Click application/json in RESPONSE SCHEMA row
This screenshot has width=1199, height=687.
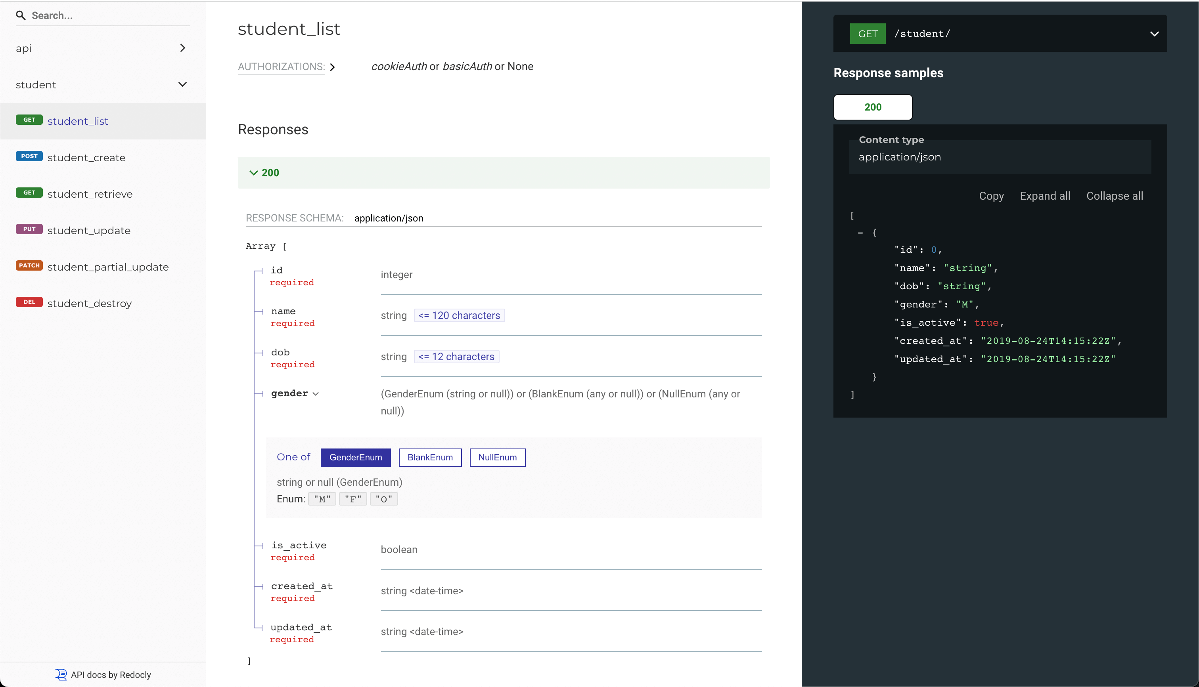tap(389, 218)
